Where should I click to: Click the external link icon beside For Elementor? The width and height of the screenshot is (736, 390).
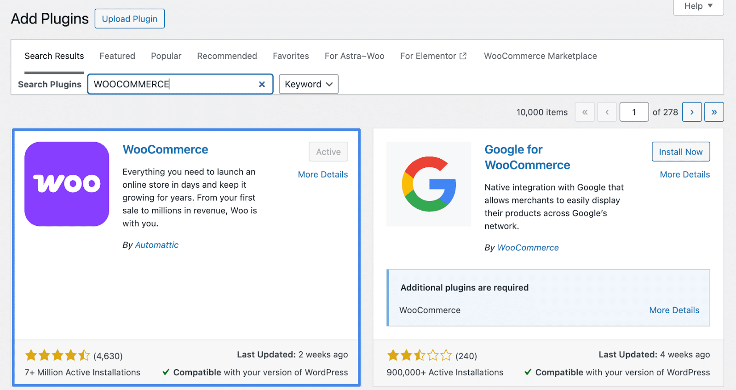463,56
